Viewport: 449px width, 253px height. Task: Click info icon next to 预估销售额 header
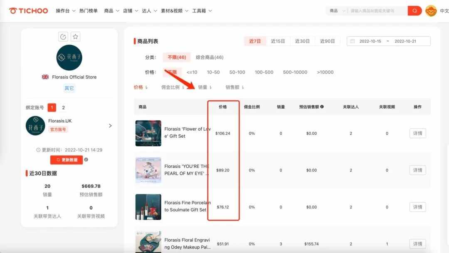pyautogui.click(x=322, y=107)
